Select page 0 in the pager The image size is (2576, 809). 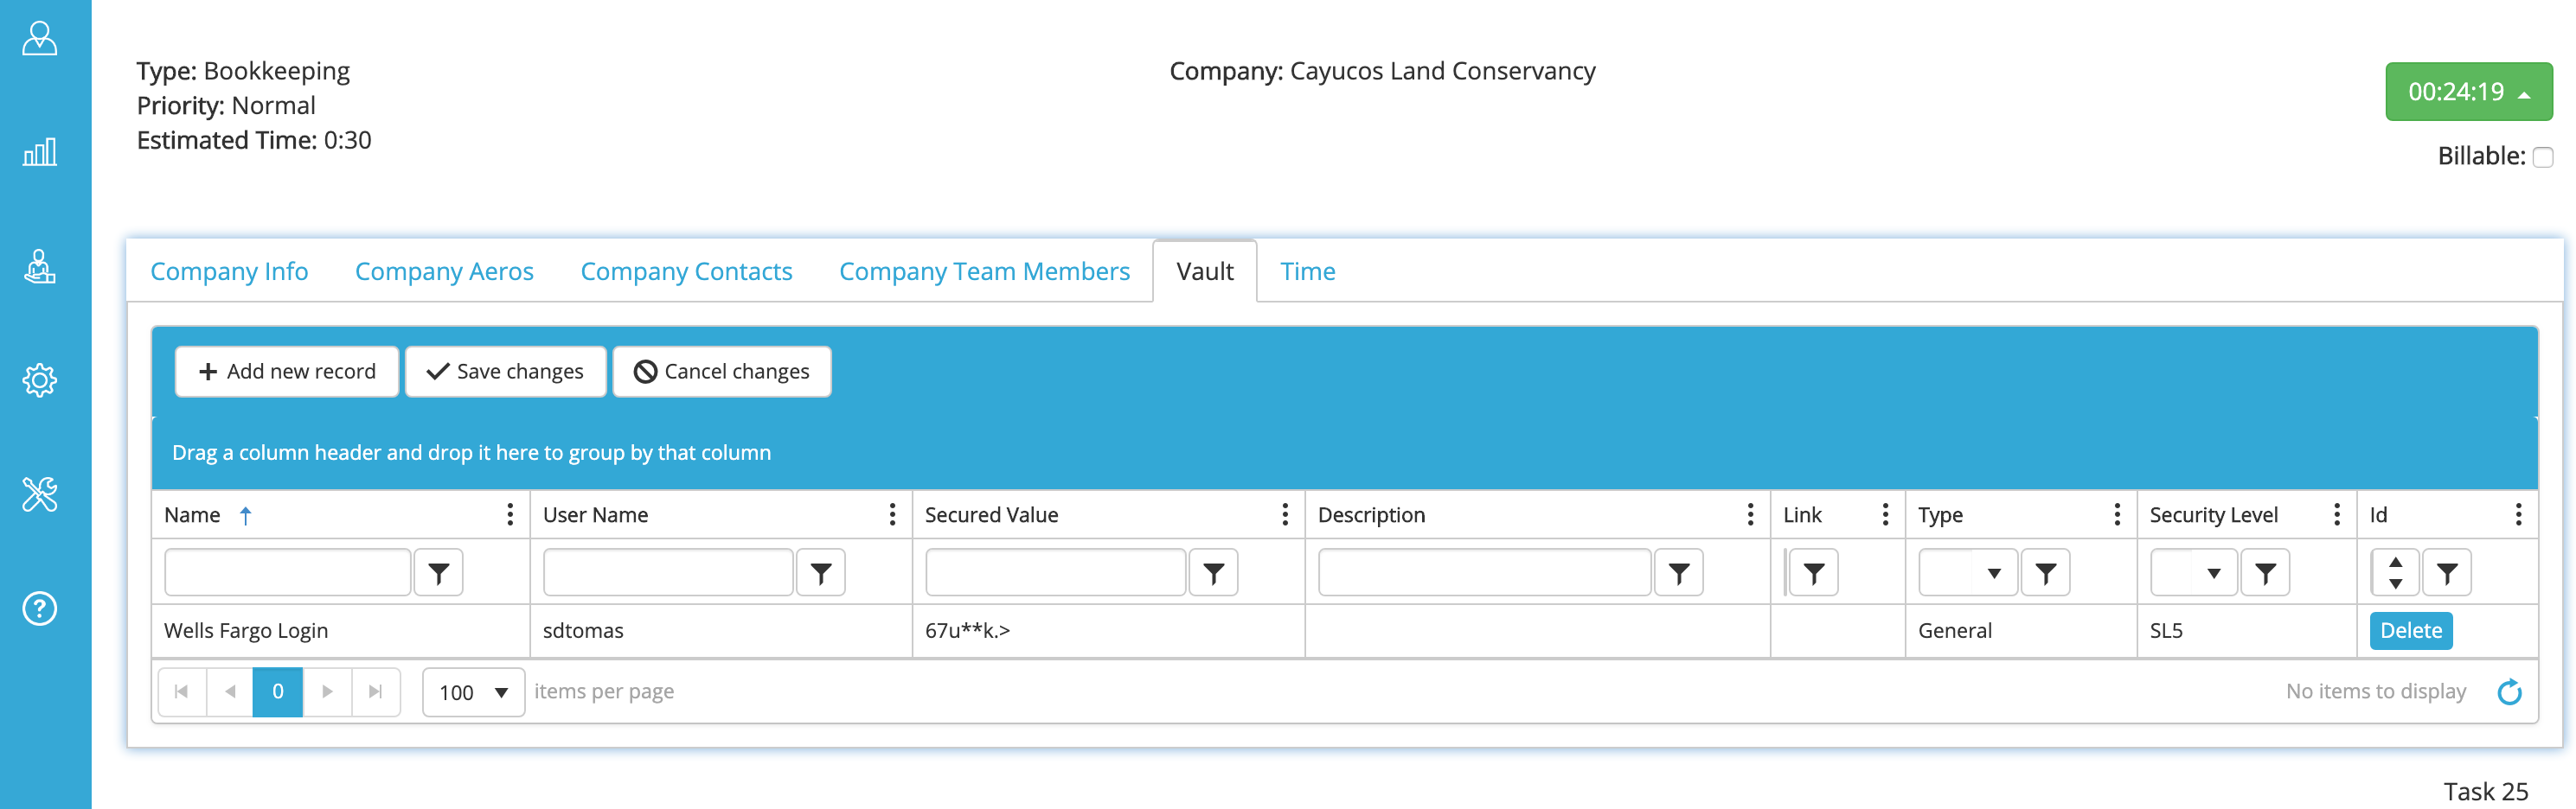(278, 691)
